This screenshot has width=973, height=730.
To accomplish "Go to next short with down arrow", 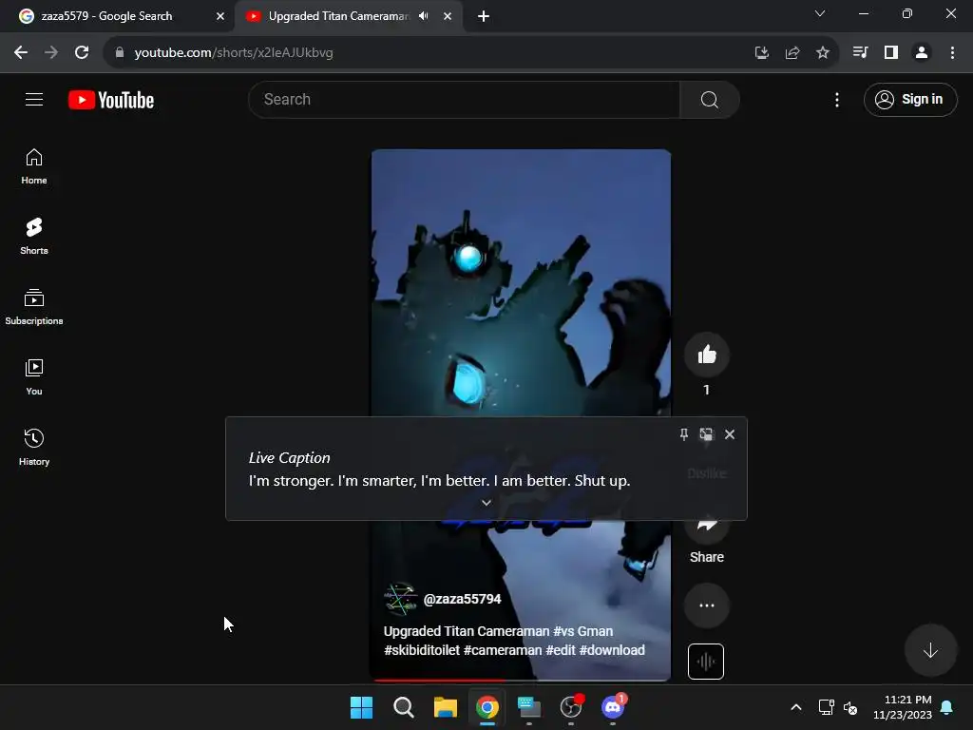I will coord(929,650).
